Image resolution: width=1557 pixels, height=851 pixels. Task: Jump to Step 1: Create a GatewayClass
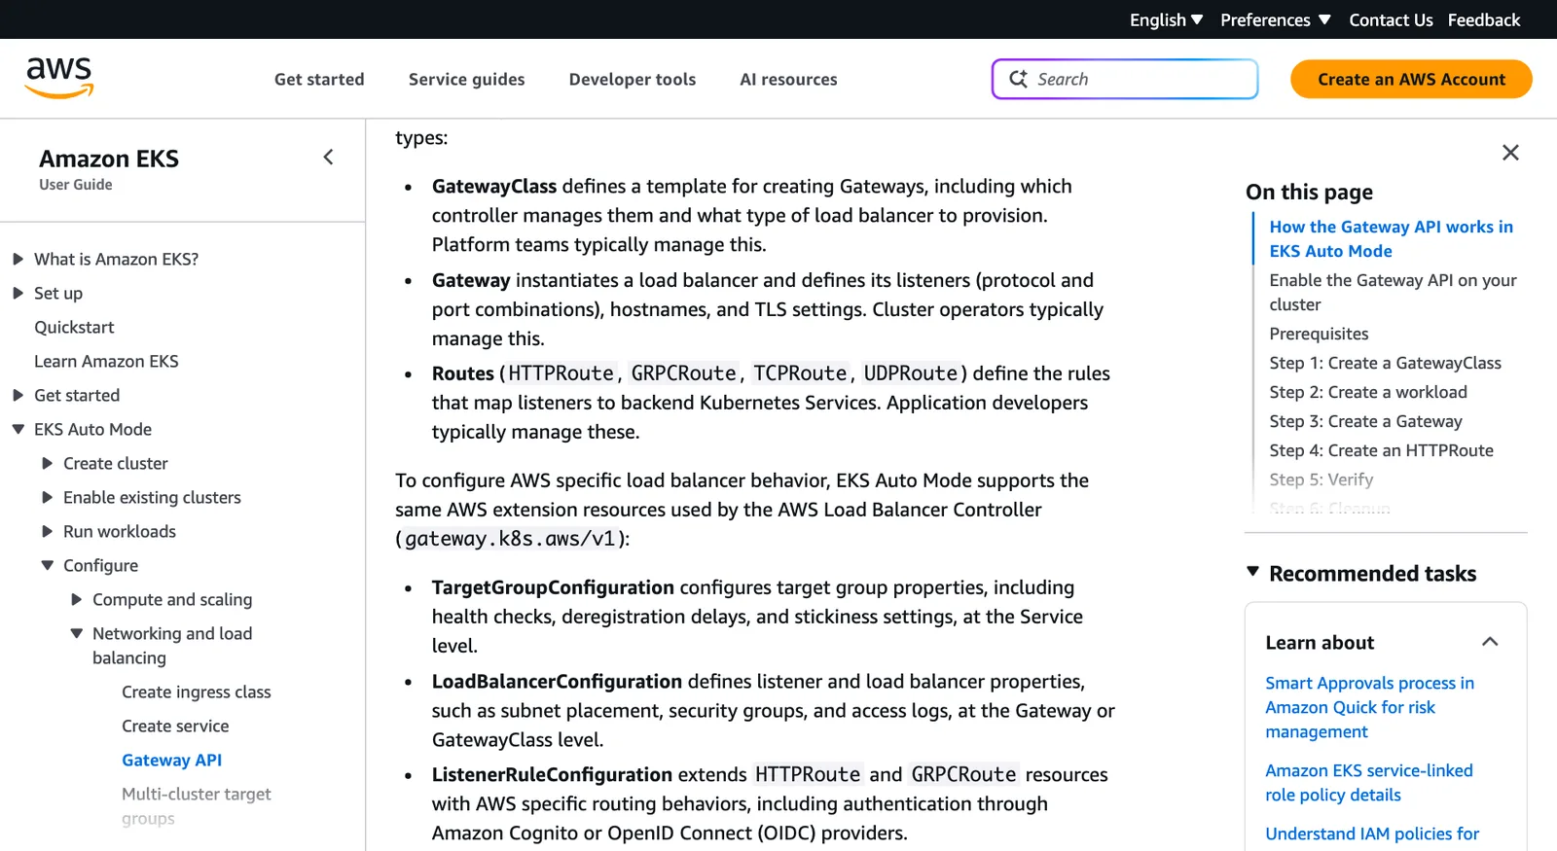(x=1385, y=363)
